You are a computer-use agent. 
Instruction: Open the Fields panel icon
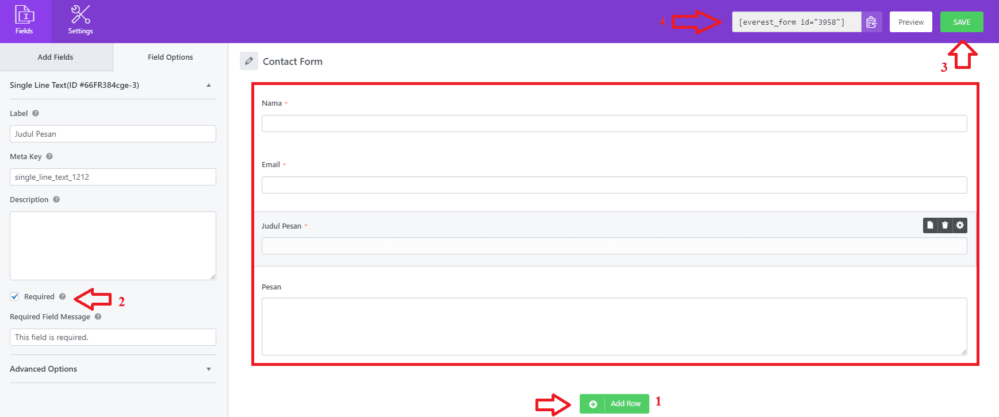(x=24, y=21)
